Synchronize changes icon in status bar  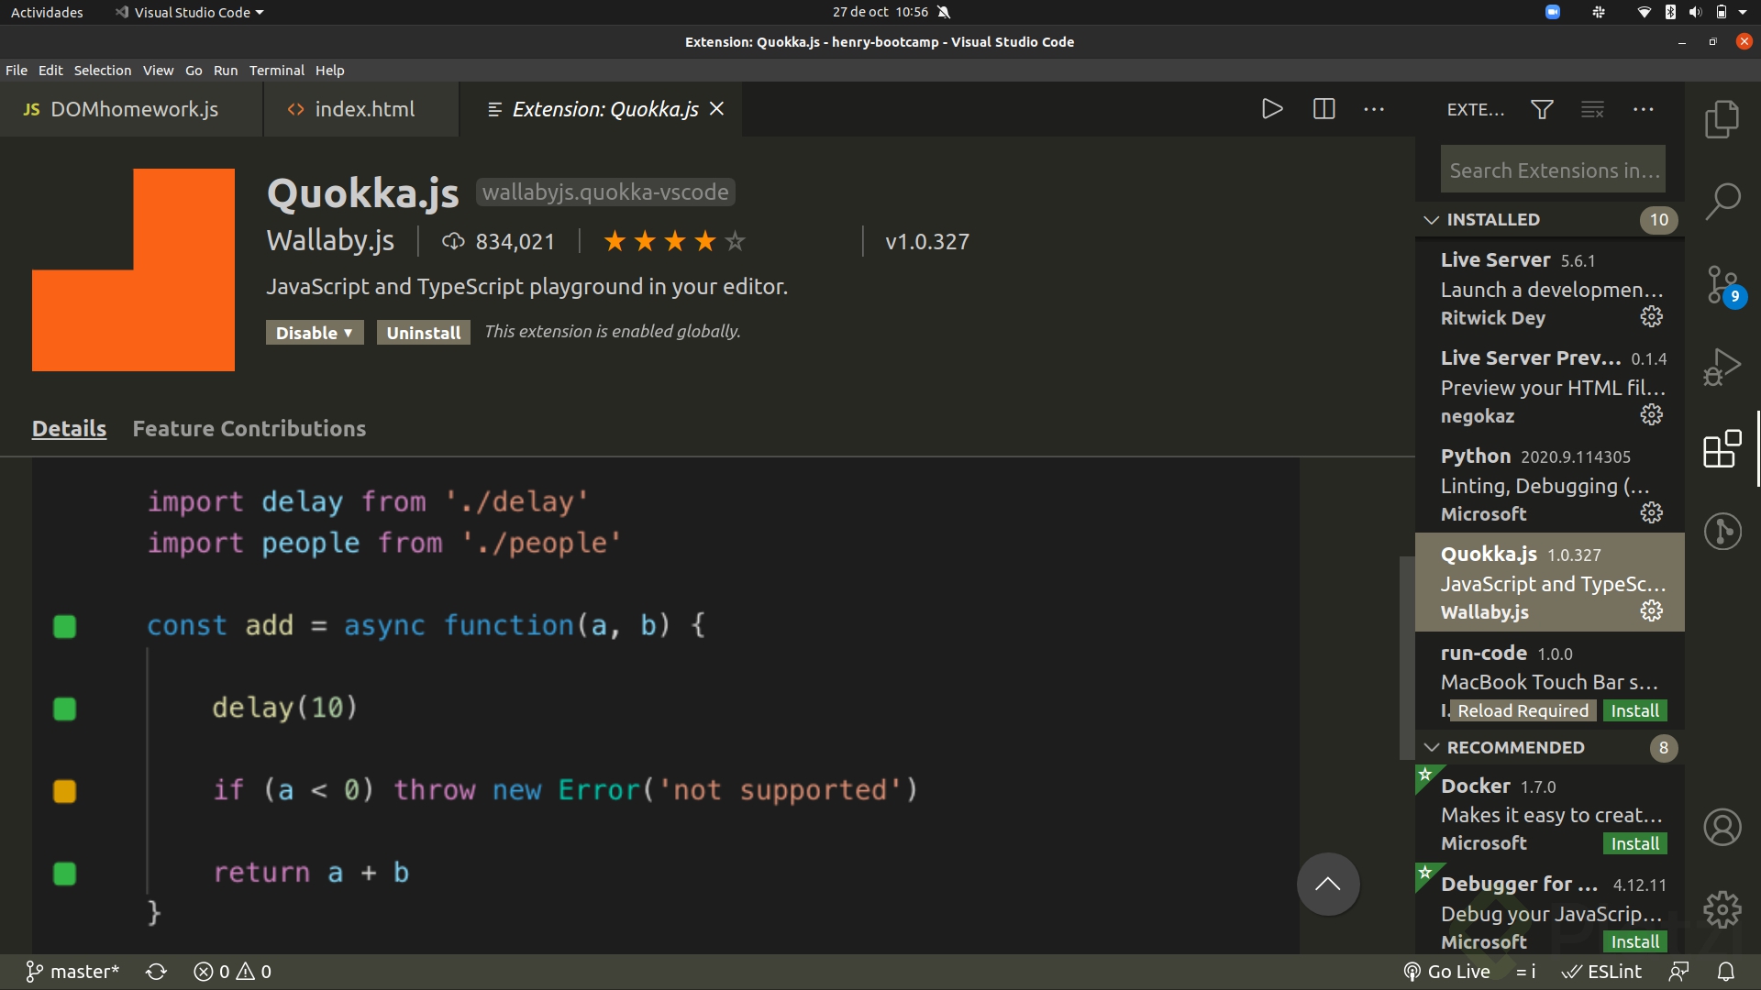[156, 972]
